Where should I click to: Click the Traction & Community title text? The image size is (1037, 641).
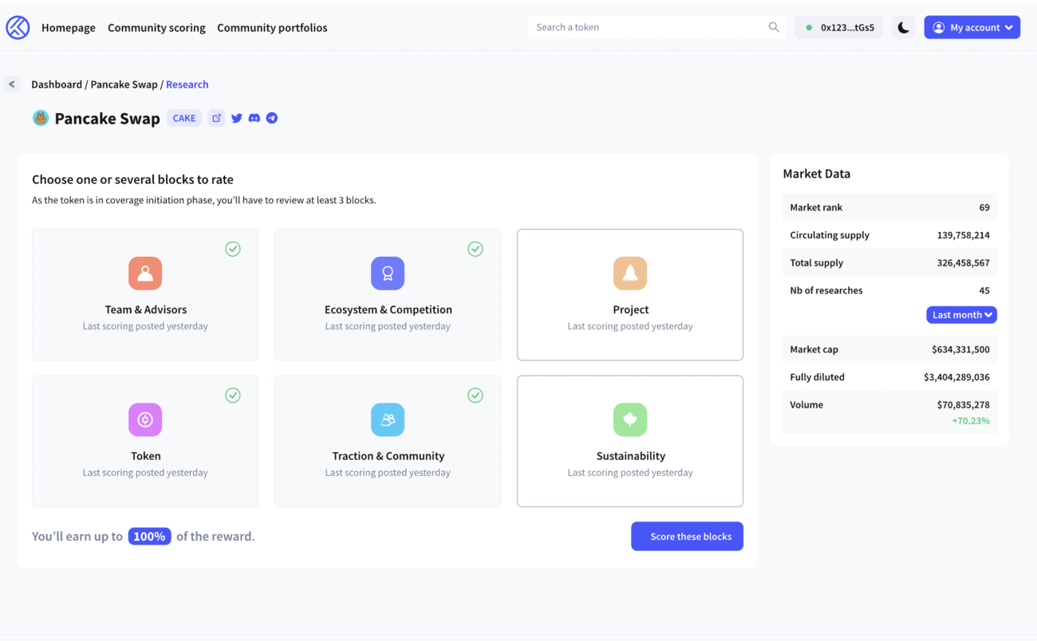[x=388, y=456]
